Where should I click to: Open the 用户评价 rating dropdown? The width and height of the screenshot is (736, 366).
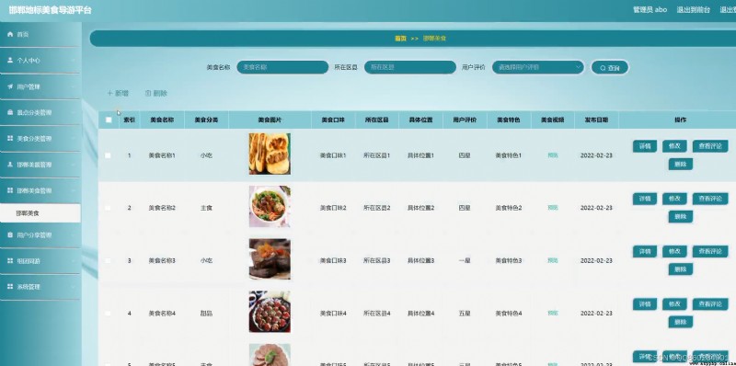(x=538, y=67)
